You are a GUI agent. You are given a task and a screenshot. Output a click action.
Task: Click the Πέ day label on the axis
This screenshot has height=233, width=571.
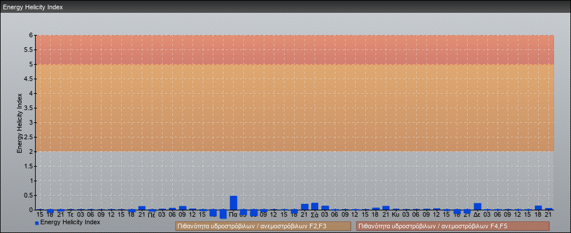click(x=152, y=214)
